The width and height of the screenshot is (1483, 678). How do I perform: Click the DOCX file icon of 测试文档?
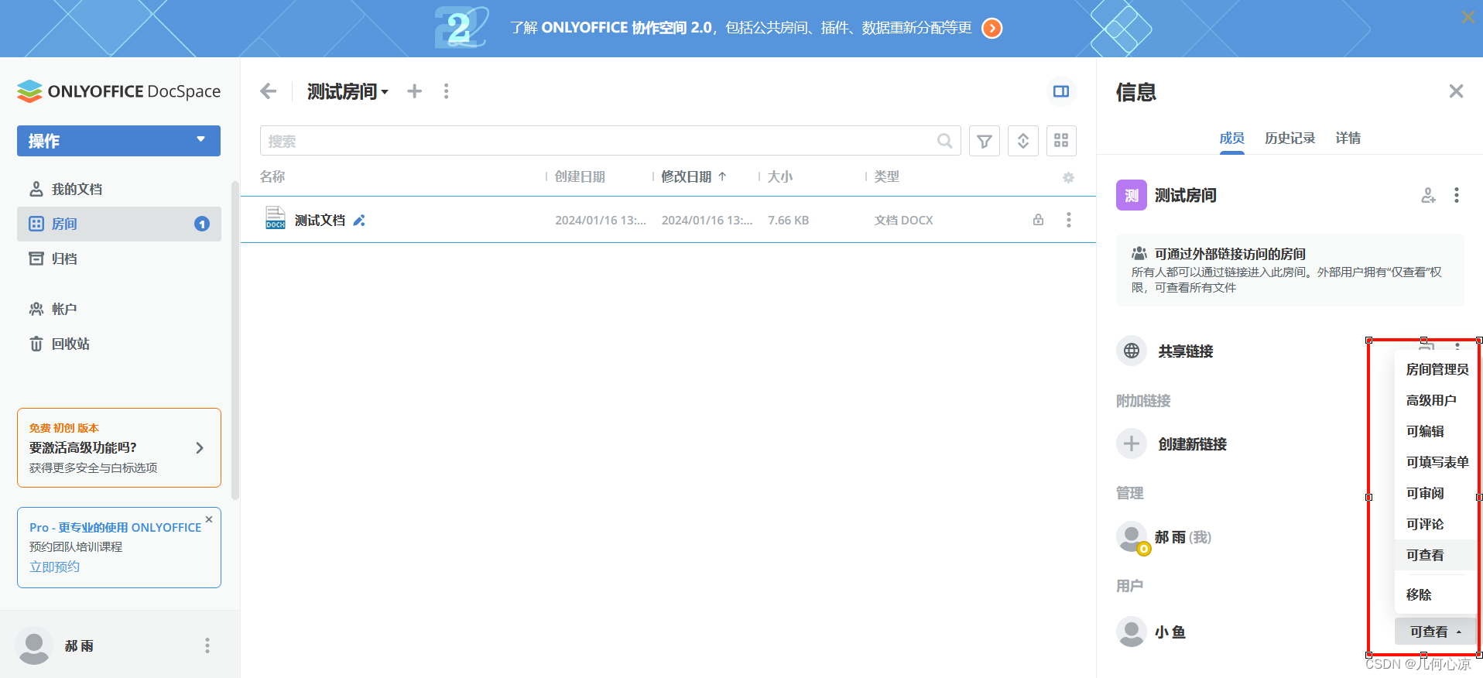point(276,217)
